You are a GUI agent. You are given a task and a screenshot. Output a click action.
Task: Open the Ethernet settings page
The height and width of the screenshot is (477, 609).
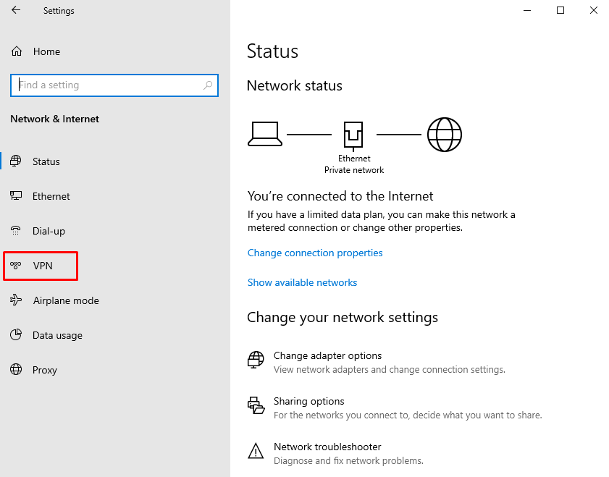pyautogui.click(x=51, y=196)
